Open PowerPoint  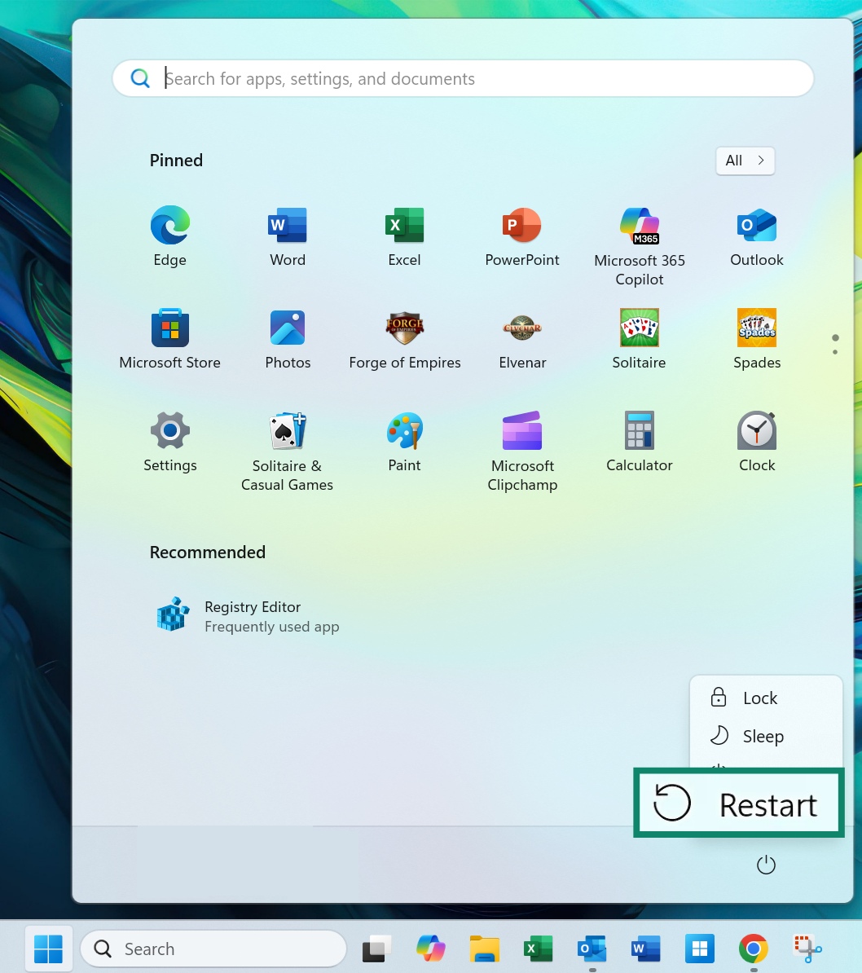[521, 236]
